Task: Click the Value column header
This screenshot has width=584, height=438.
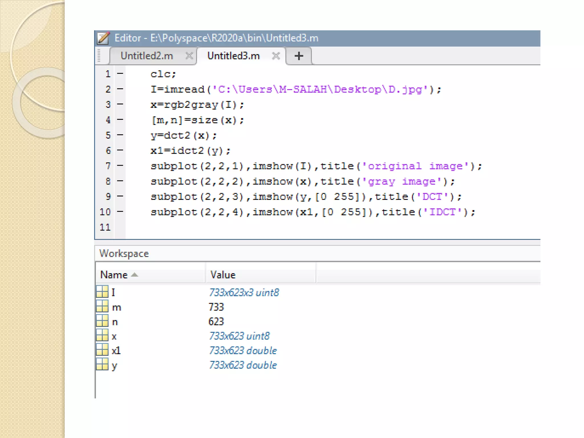Action: pos(223,275)
